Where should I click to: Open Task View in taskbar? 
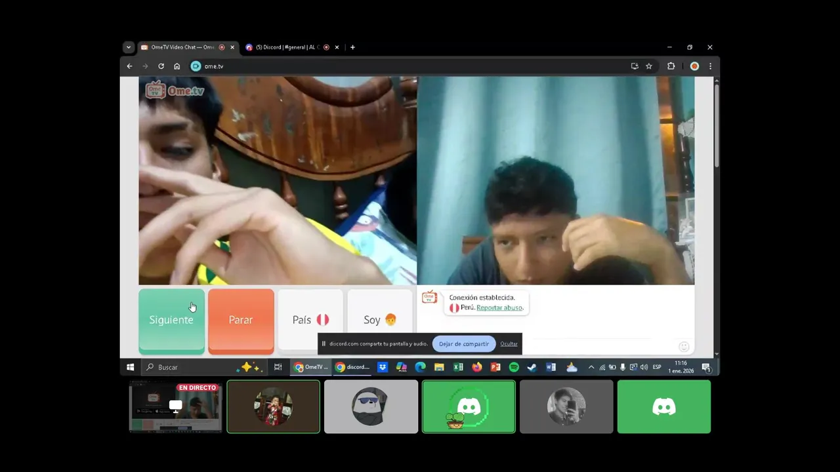pyautogui.click(x=278, y=367)
